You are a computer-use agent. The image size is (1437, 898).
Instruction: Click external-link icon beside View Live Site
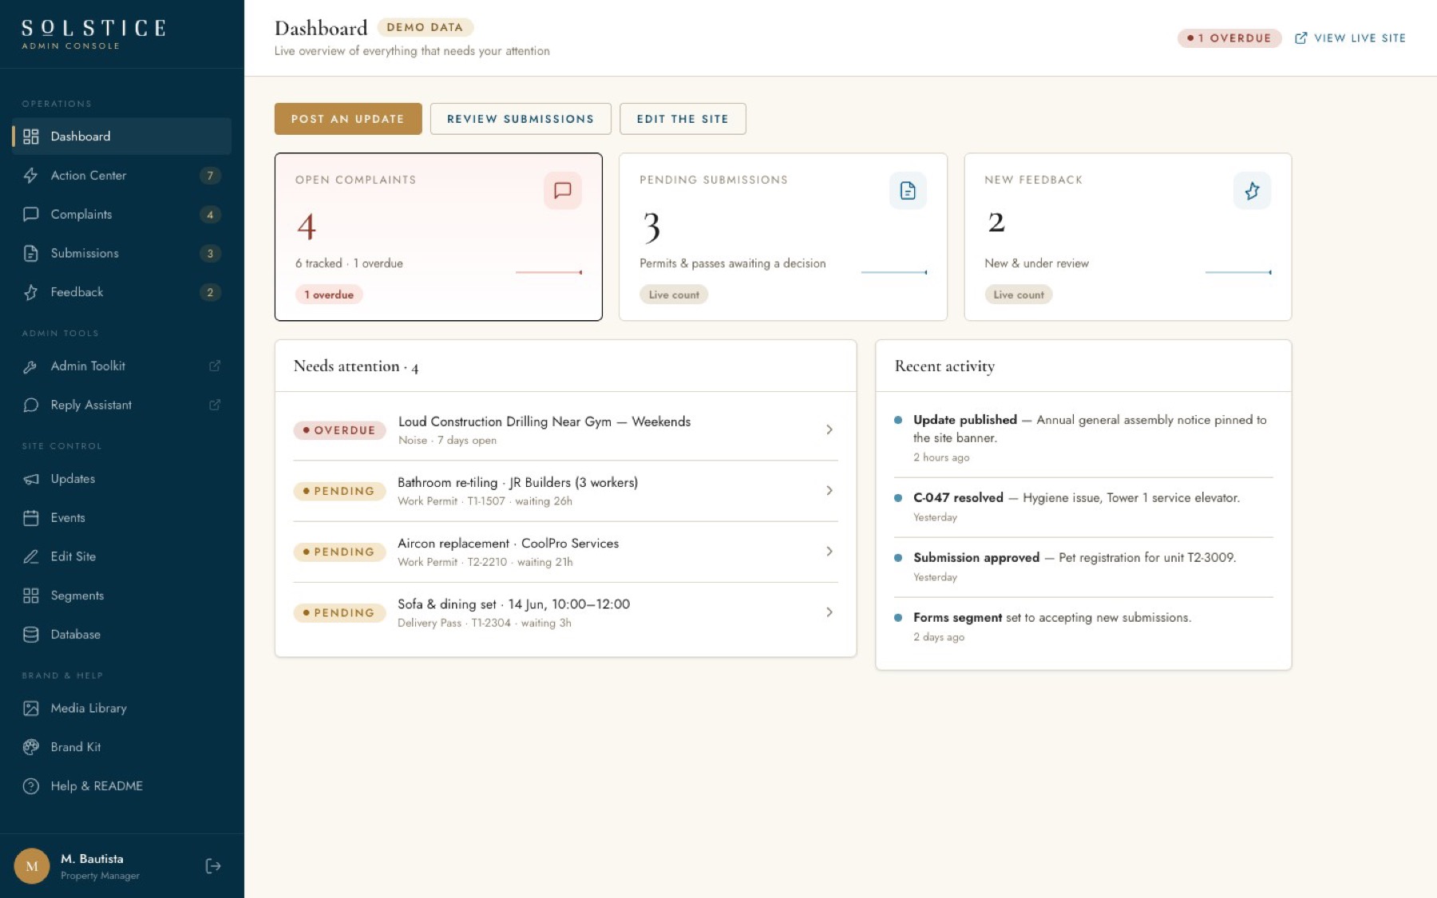click(x=1300, y=38)
